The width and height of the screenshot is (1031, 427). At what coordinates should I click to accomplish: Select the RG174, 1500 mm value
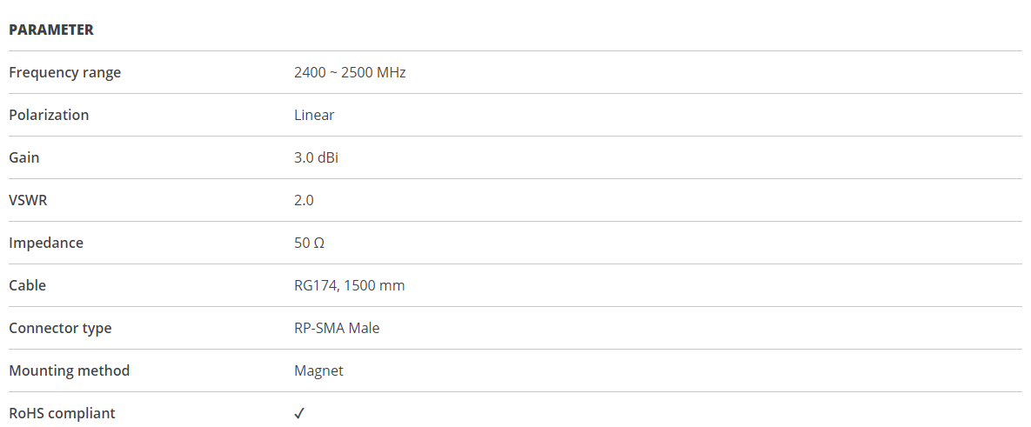pyautogui.click(x=350, y=286)
